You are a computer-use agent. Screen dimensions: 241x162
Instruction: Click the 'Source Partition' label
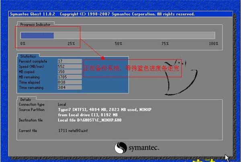click(32, 110)
